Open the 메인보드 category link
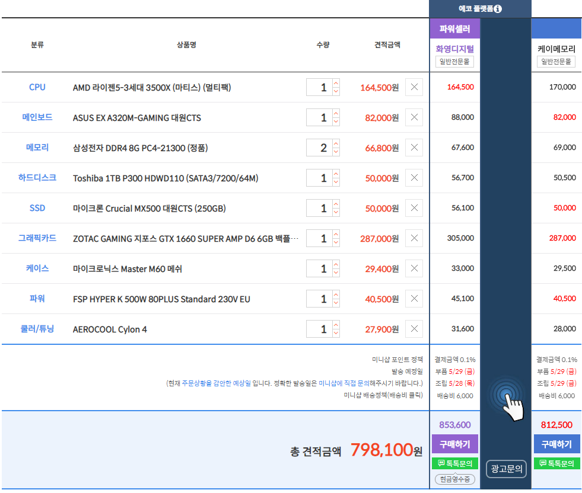 coord(37,117)
